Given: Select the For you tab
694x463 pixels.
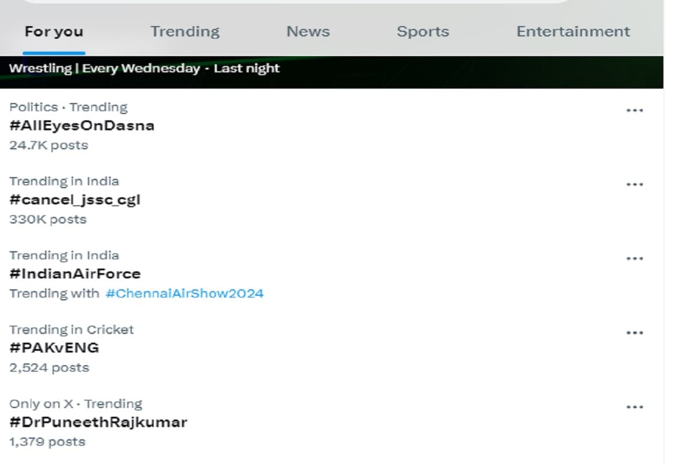Looking at the screenshot, I should click(x=54, y=31).
